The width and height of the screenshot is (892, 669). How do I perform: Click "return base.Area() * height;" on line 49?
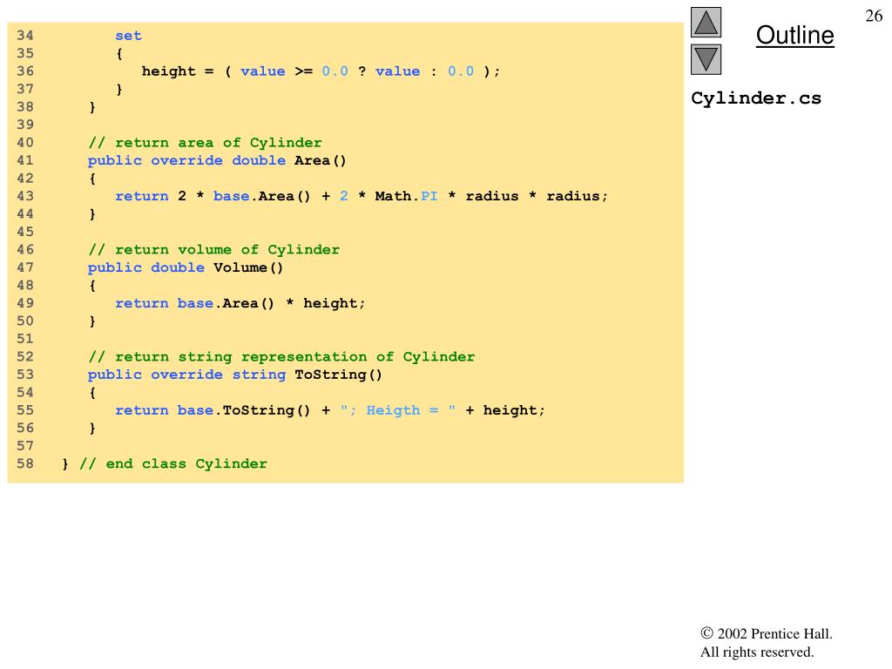tap(240, 303)
